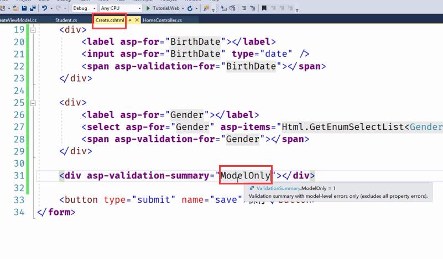Save the current file with Save icon
The height and width of the screenshot is (259, 443).
[x=24, y=8]
